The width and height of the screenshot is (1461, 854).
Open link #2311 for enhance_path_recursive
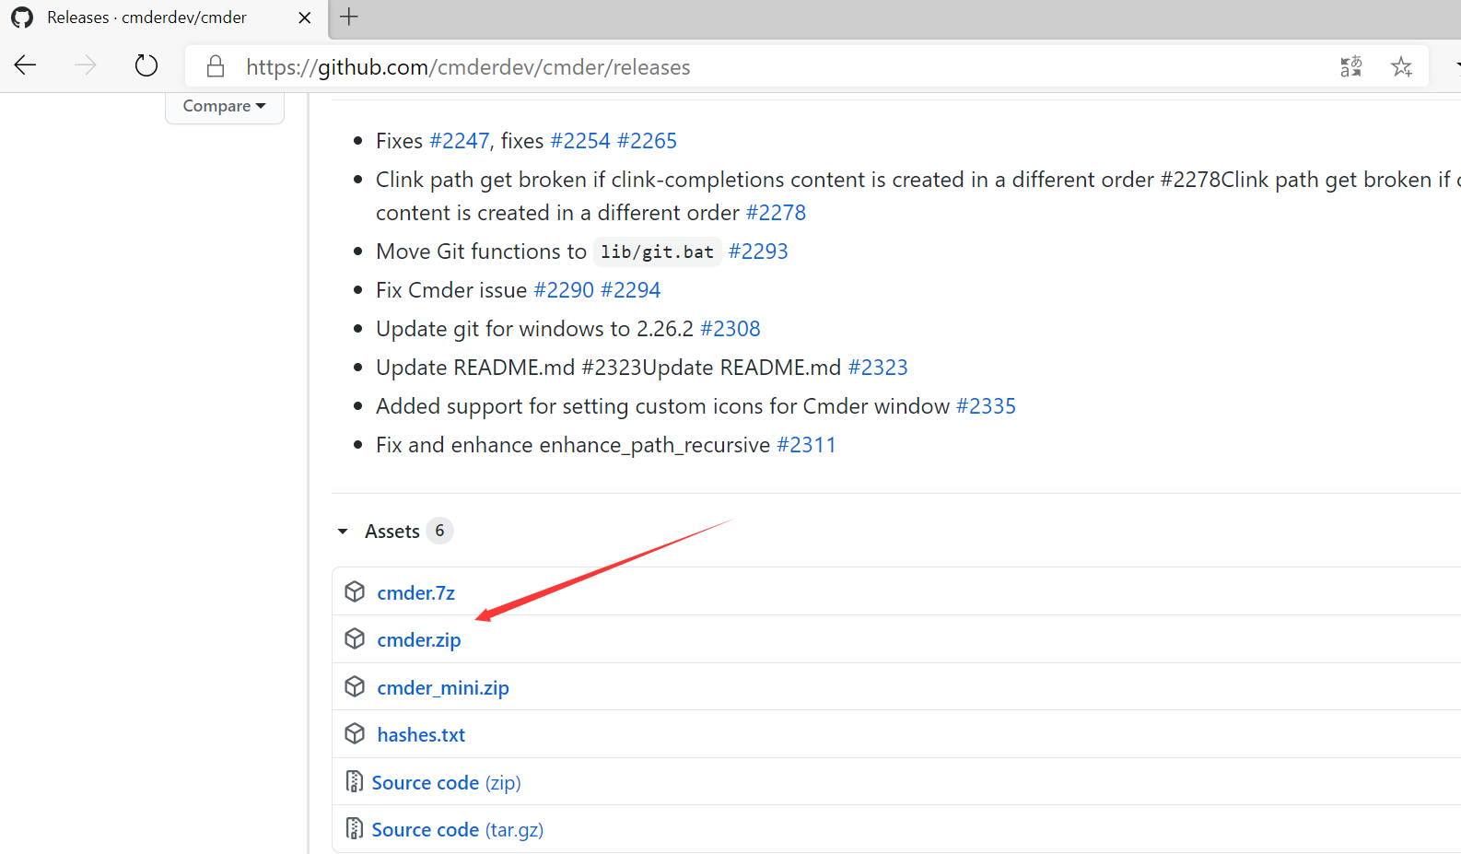[807, 445]
